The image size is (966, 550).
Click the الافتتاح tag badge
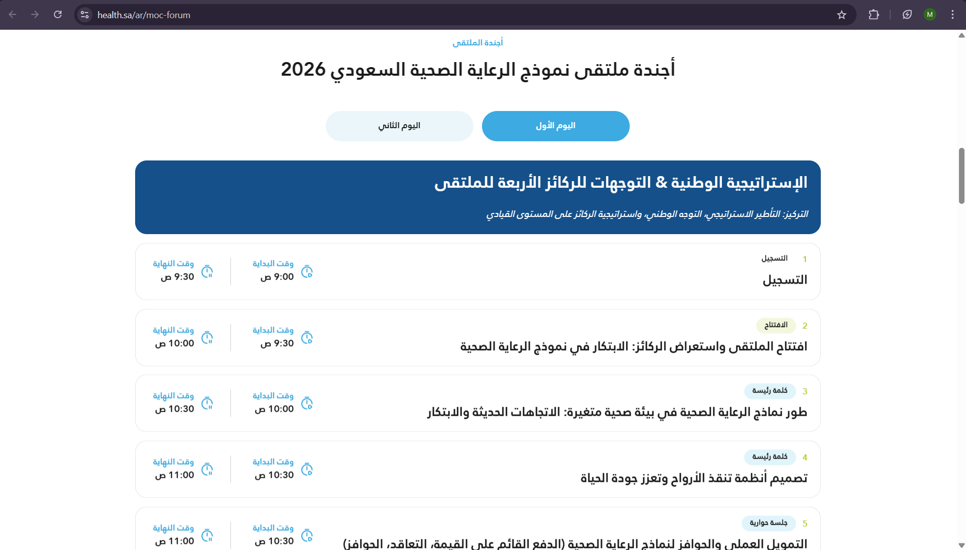point(775,325)
